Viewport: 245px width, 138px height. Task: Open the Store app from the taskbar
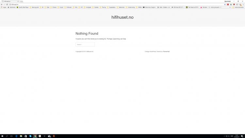[x=25, y=136]
